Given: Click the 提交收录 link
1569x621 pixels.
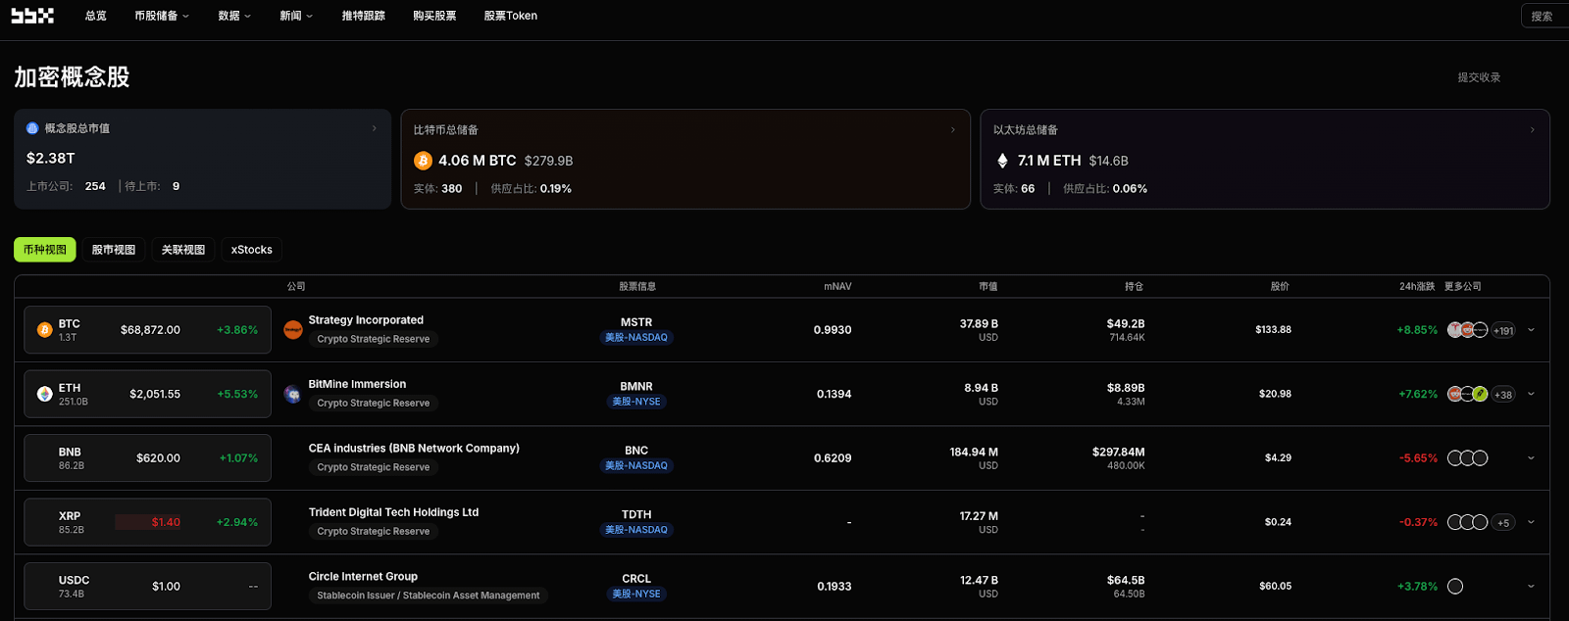Looking at the screenshot, I should click(x=1479, y=77).
